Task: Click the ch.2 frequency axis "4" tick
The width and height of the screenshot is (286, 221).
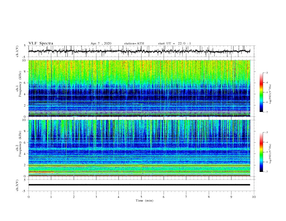Action: click(x=25, y=154)
